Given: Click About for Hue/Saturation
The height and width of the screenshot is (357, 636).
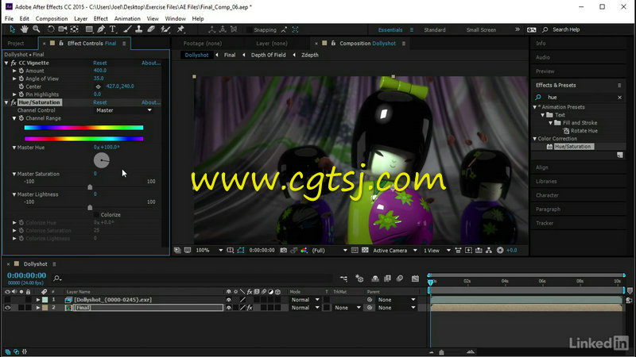Looking at the screenshot, I should tap(151, 102).
